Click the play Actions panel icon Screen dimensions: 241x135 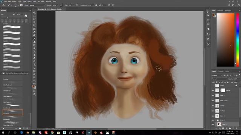pos(208,15)
